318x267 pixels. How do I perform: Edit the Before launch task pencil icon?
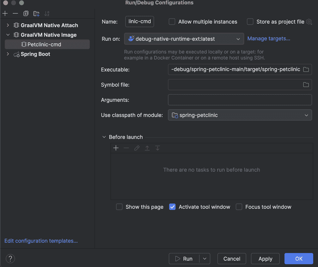(x=137, y=148)
